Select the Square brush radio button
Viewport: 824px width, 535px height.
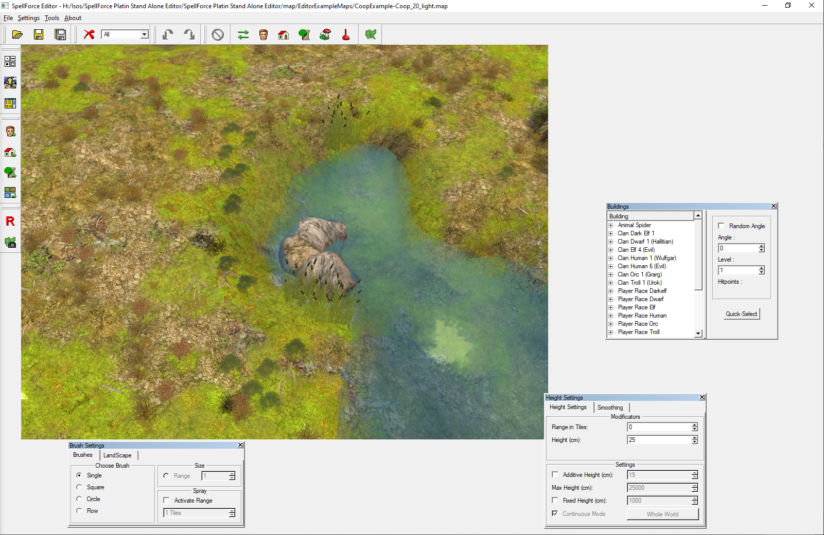point(79,487)
